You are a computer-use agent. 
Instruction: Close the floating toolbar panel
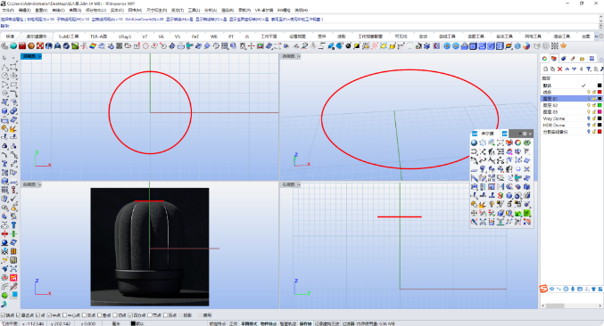pyautogui.click(x=531, y=134)
